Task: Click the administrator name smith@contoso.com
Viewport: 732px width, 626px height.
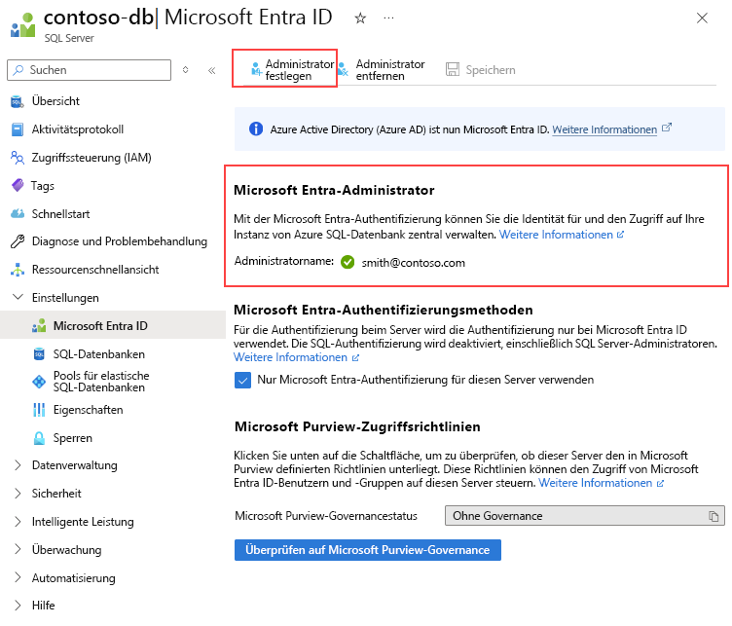Action: [413, 263]
